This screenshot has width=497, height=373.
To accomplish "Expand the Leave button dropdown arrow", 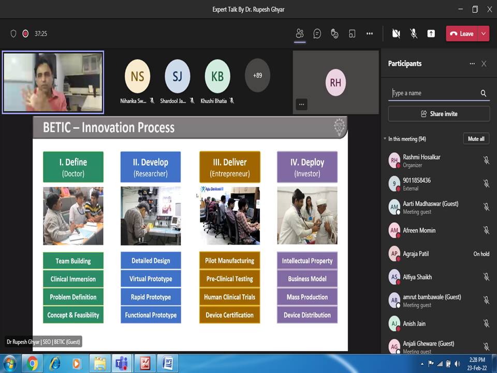I will coord(484,34).
